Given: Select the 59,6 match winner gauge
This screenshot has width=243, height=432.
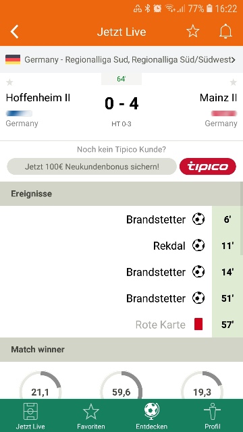Looking at the screenshot, I should tap(122, 385).
